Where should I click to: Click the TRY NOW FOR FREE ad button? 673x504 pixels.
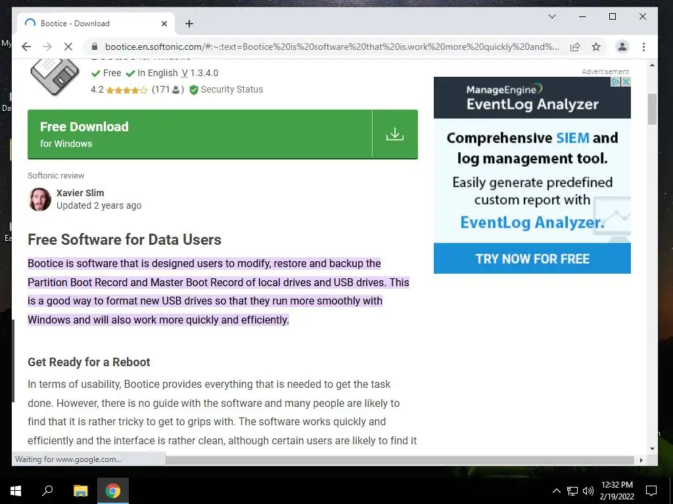point(532,259)
